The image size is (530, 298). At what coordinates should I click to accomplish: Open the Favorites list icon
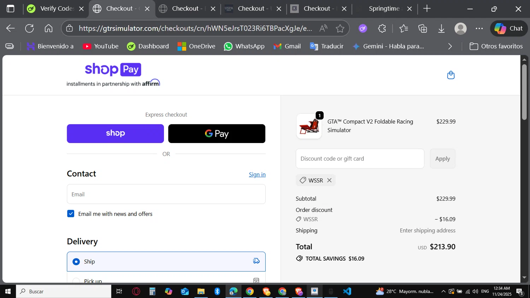[x=404, y=28]
